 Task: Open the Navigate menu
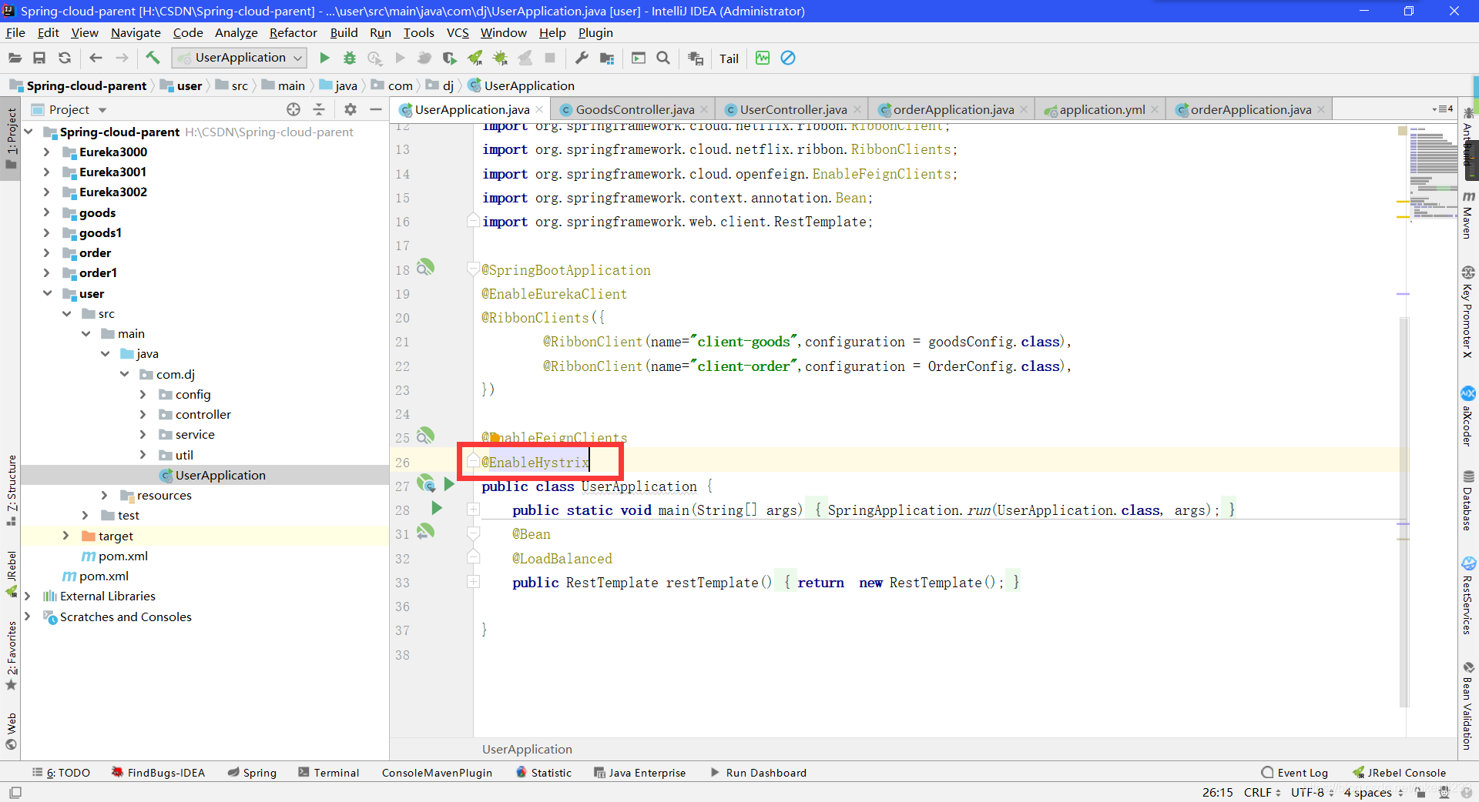tap(136, 32)
